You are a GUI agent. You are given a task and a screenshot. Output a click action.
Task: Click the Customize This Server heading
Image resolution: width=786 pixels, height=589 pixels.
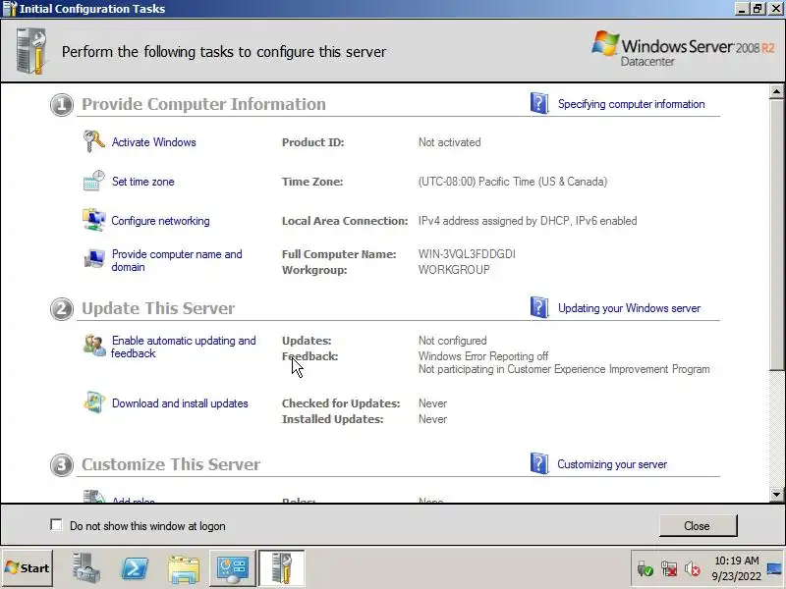point(171,464)
